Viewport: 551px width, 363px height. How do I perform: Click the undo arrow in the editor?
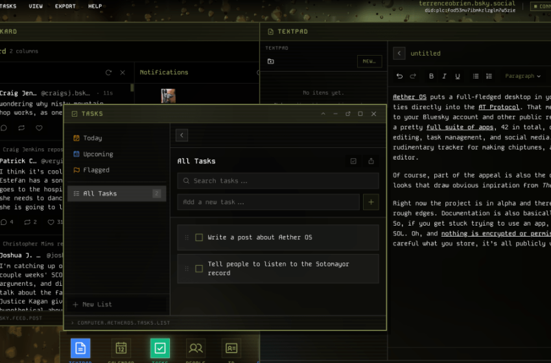399,76
